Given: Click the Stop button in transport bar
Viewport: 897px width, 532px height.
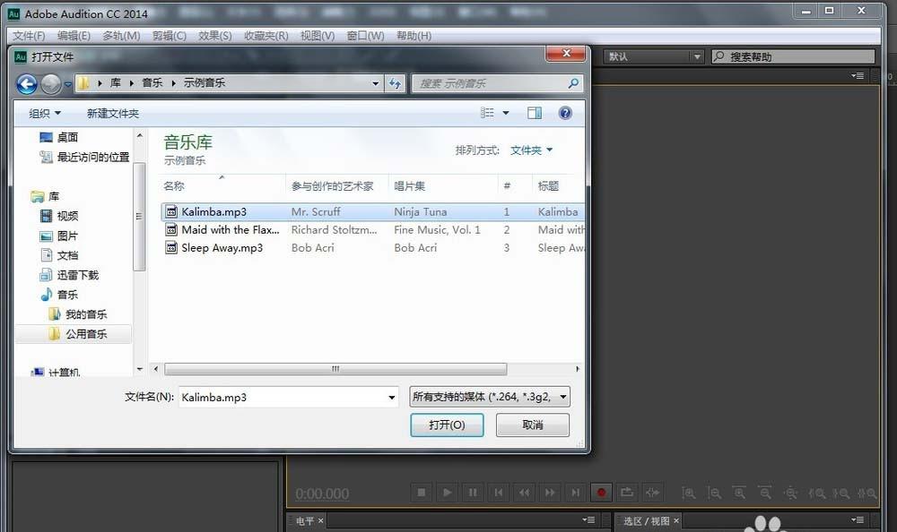Looking at the screenshot, I should (422, 493).
